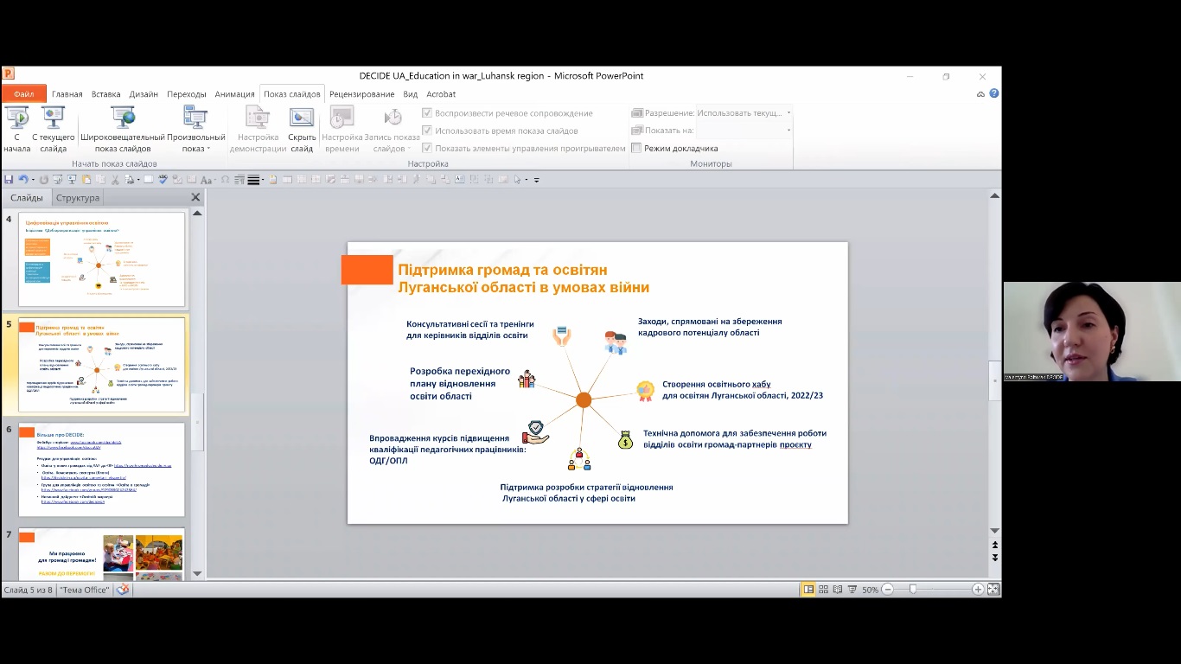The image size is (1181, 664).
Task: Click the Aa font case icon
Action: pyautogui.click(x=206, y=180)
